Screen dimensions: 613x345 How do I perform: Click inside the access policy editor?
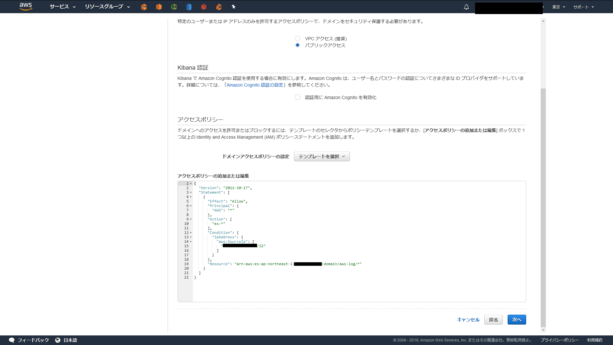pos(351,240)
